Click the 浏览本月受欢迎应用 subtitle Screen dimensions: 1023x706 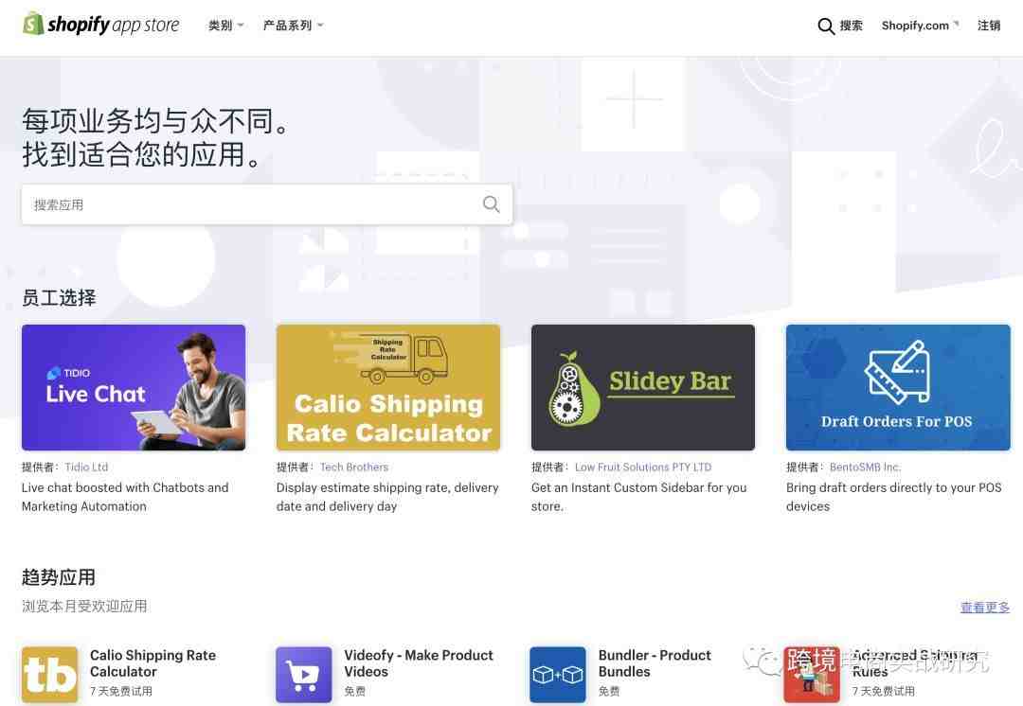(84, 607)
